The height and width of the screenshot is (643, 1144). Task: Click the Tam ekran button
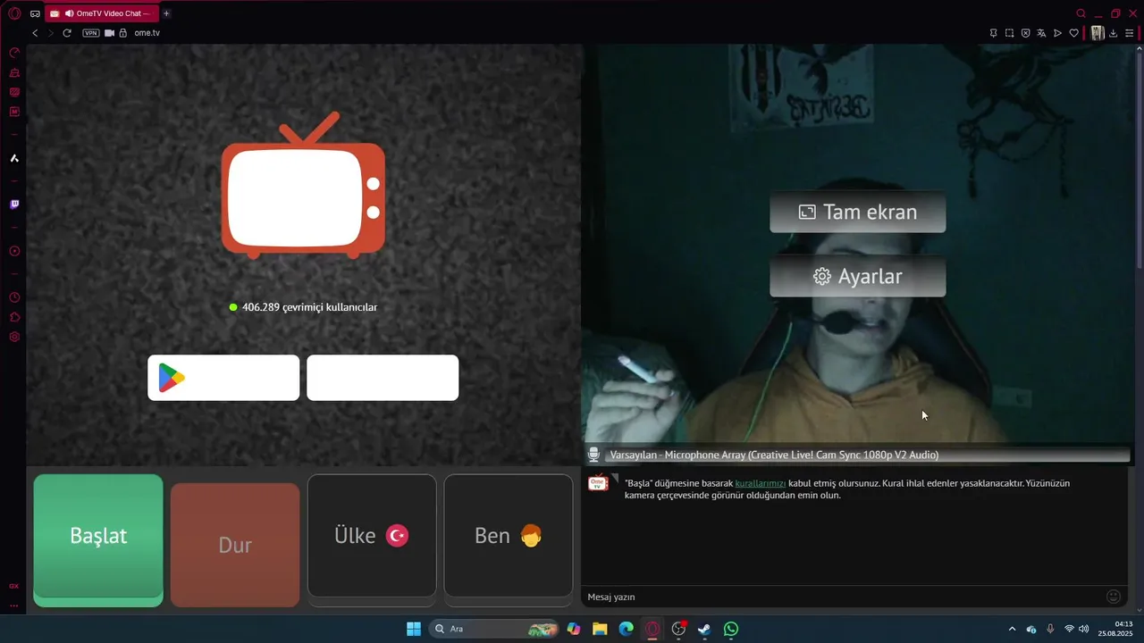[x=858, y=213]
